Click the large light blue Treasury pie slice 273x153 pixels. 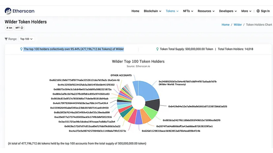pyautogui.click(x=148, y=91)
